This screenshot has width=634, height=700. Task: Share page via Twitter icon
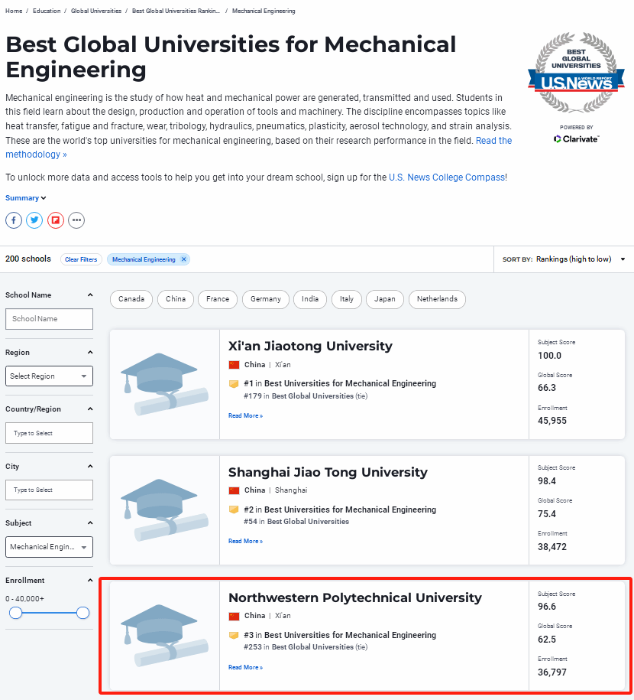click(x=34, y=220)
